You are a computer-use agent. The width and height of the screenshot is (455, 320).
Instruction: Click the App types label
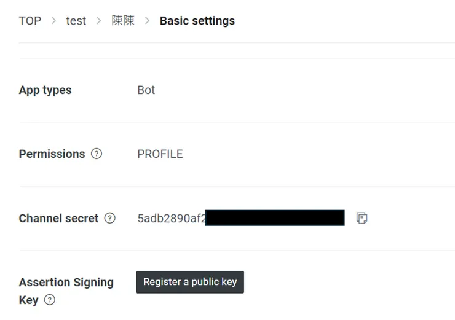pyautogui.click(x=45, y=90)
